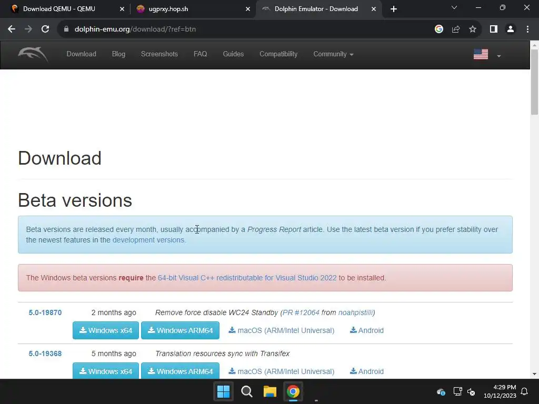Open a new browser tab
Viewport: 539px width, 404px height.
coord(394,9)
